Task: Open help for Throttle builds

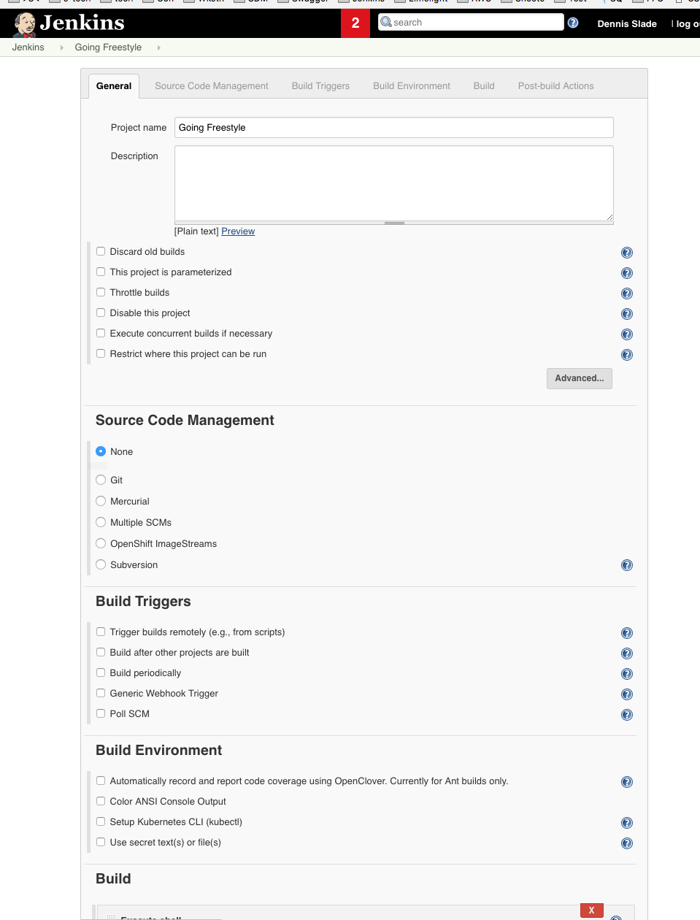Action: [x=626, y=294]
